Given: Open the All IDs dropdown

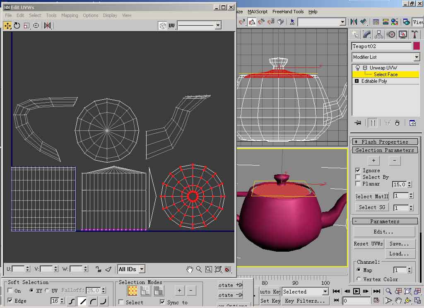Looking at the screenshot, I should (142, 269).
